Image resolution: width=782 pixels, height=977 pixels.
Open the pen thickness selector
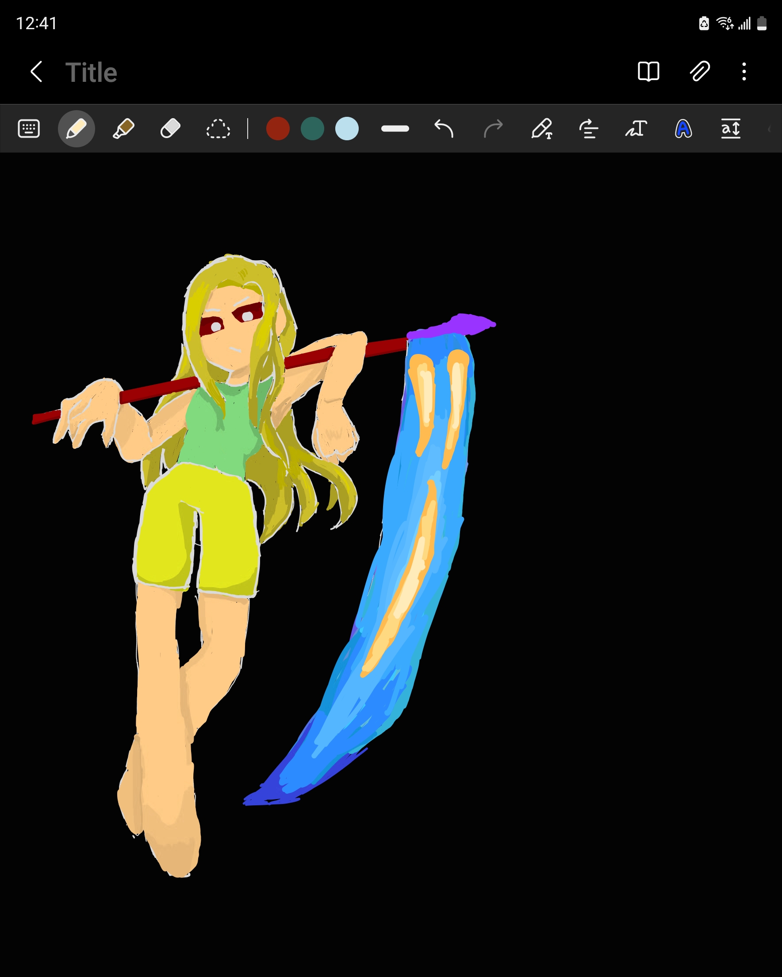click(395, 129)
